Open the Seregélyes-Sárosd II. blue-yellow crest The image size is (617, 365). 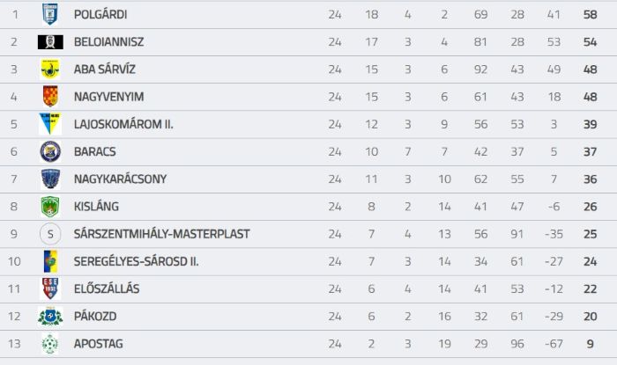(x=50, y=261)
